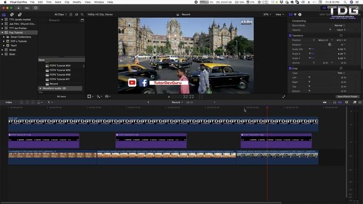Open the timeline Select tool dropdown
The width and height of the screenshot is (363, 204).
[50, 102]
